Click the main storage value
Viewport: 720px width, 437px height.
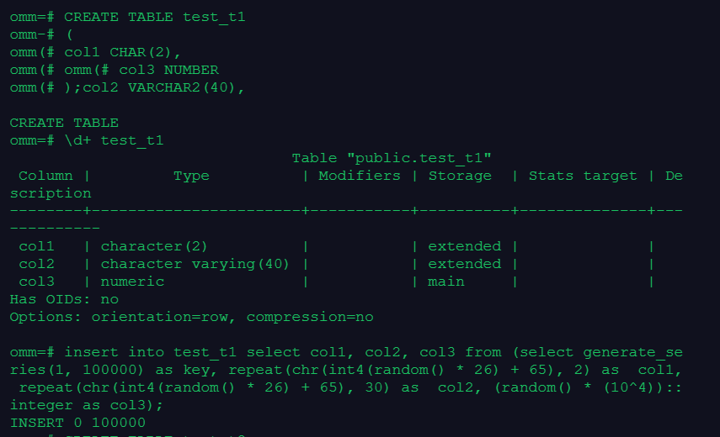(x=445, y=282)
